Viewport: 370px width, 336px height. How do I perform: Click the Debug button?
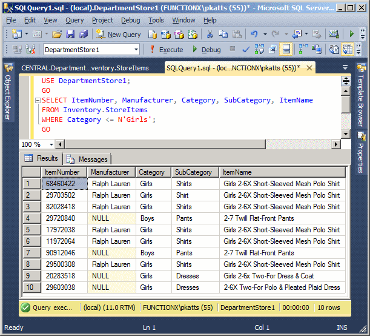pyautogui.click(x=206, y=50)
